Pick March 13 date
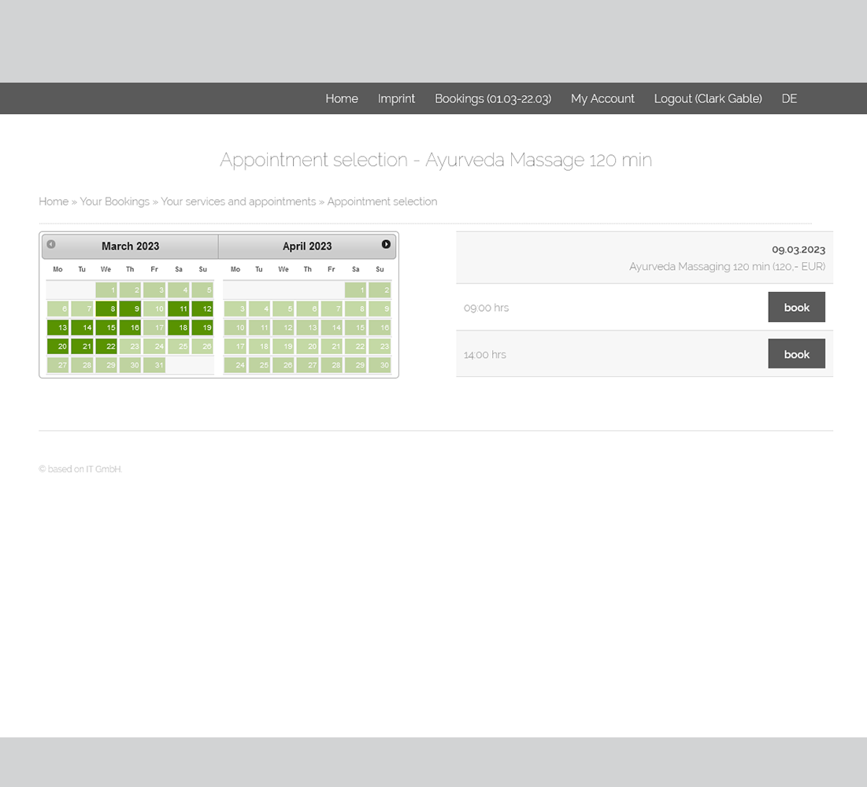 tap(57, 327)
